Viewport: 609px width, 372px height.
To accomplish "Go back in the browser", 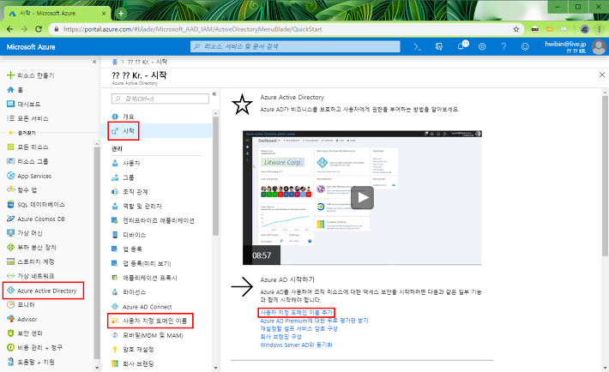I will point(10,29).
